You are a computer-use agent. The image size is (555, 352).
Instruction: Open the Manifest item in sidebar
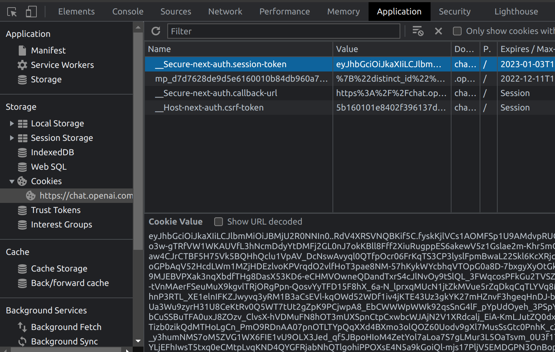click(48, 51)
